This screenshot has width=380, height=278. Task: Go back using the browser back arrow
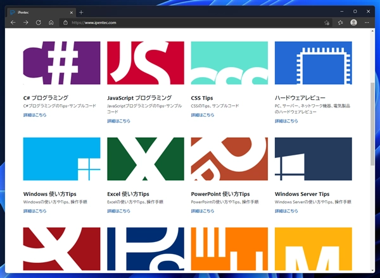[x=13, y=23]
